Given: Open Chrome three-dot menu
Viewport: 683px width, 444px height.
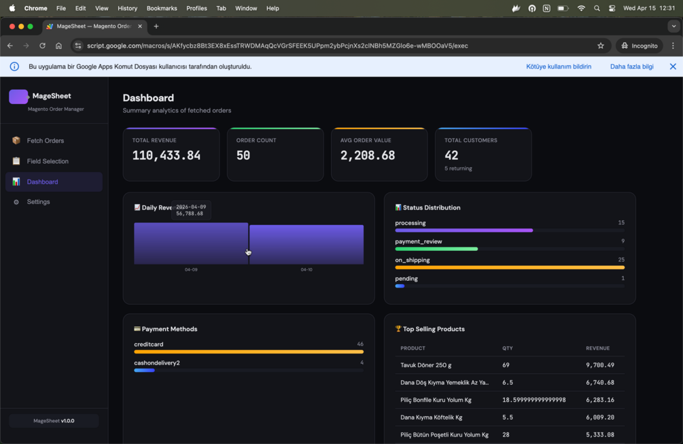Looking at the screenshot, I should click(673, 46).
